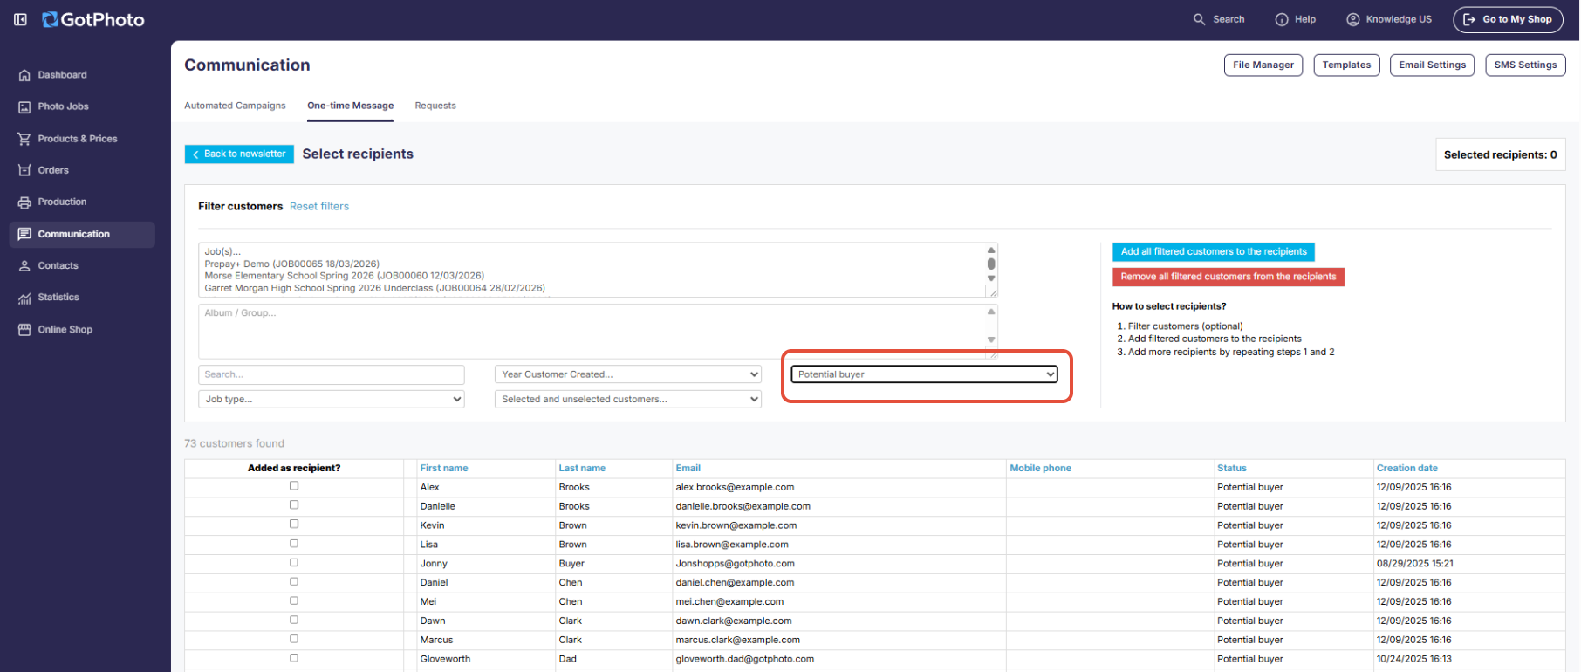1581x672 pixels.
Task: Click the Reset filters link
Action: [319, 207]
